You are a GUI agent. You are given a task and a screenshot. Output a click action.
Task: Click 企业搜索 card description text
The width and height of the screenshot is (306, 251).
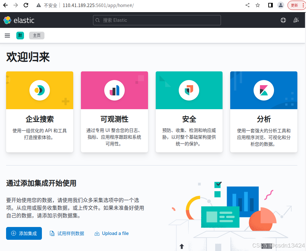coord(40,134)
